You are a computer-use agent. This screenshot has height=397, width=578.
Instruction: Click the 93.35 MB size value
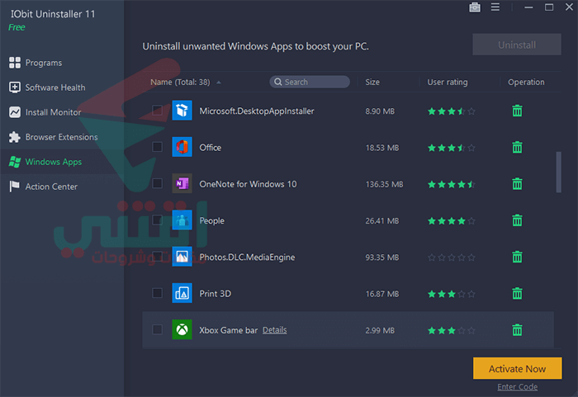coord(381,258)
